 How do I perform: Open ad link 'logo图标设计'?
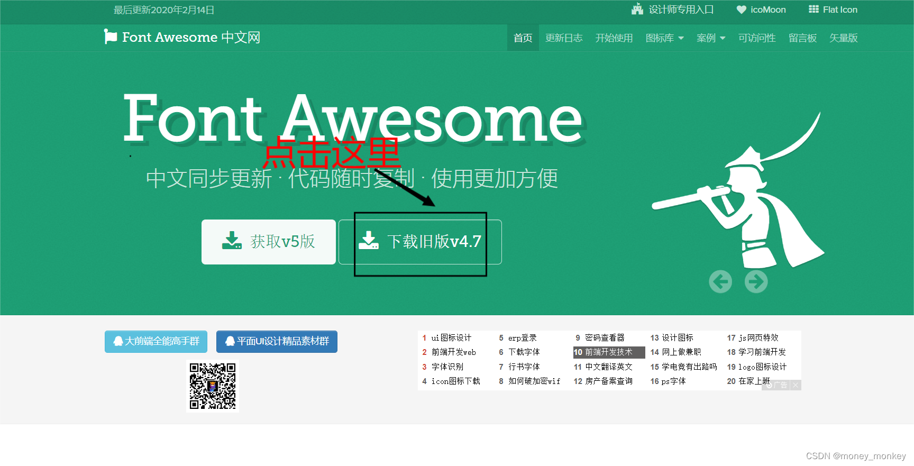pyautogui.click(x=762, y=367)
